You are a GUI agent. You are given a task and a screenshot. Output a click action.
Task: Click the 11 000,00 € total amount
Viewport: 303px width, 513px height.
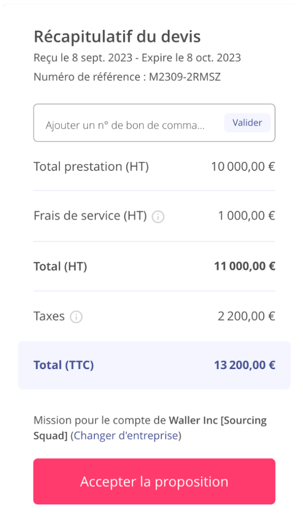point(244,266)
